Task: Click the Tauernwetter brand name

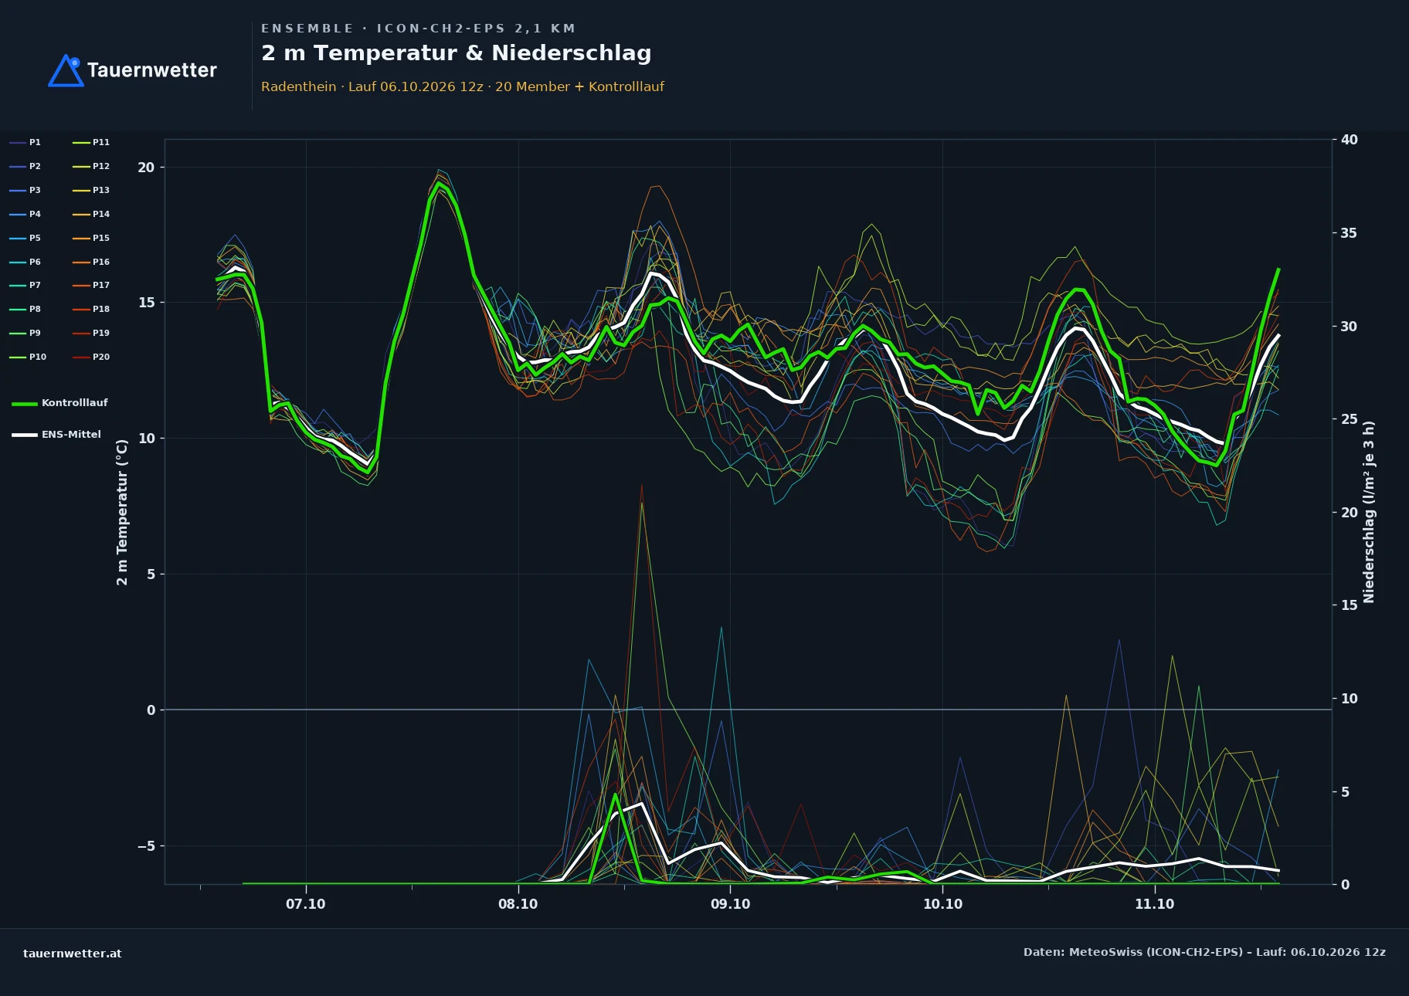Action: tap(152, 70)
